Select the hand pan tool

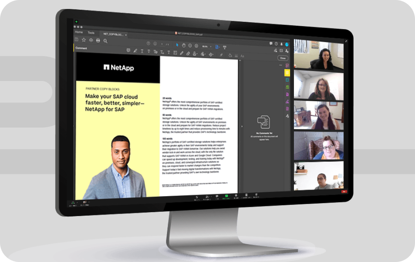[x=184, y=46]
